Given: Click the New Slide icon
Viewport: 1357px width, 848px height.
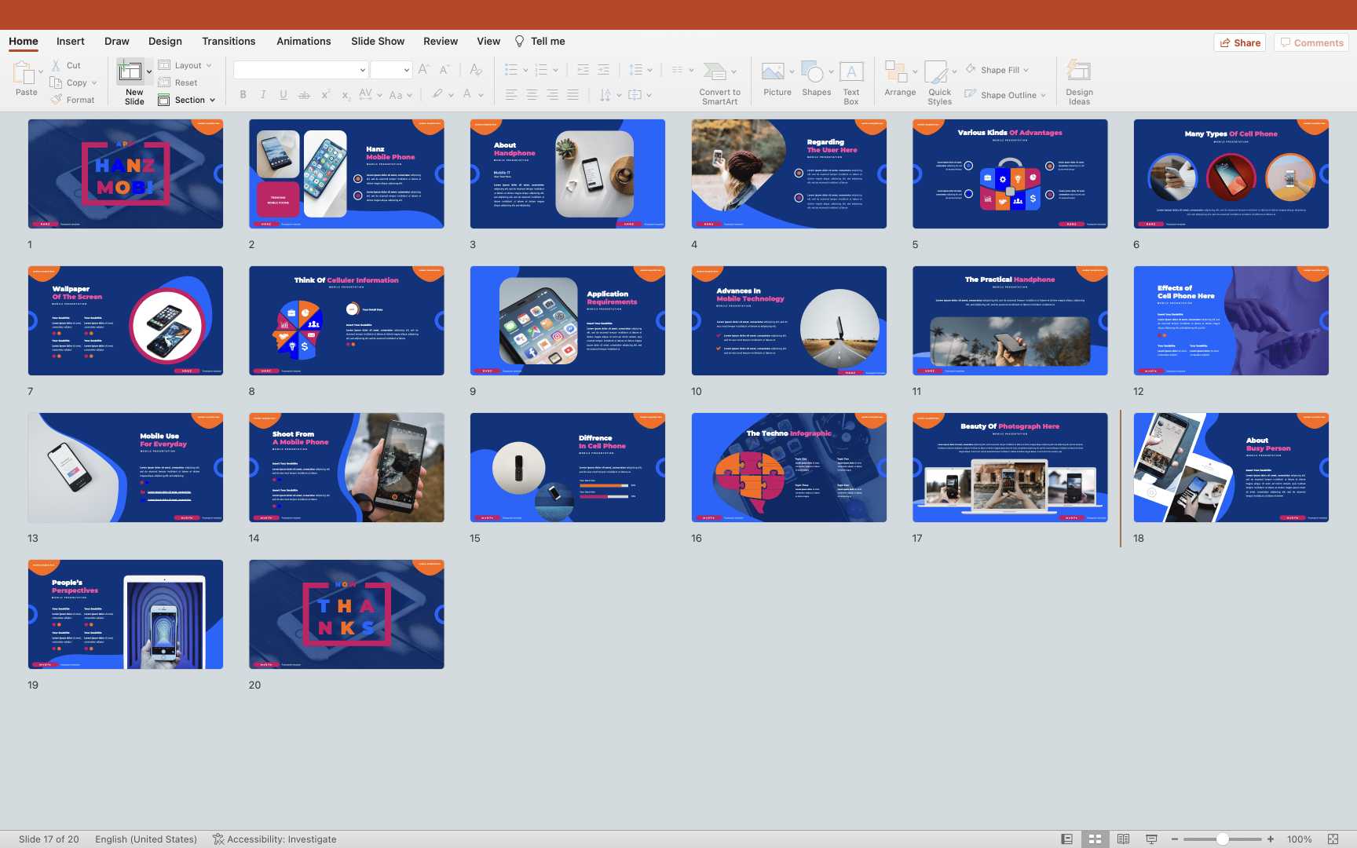Looking at the screenshot, I should tap(130, 72).
